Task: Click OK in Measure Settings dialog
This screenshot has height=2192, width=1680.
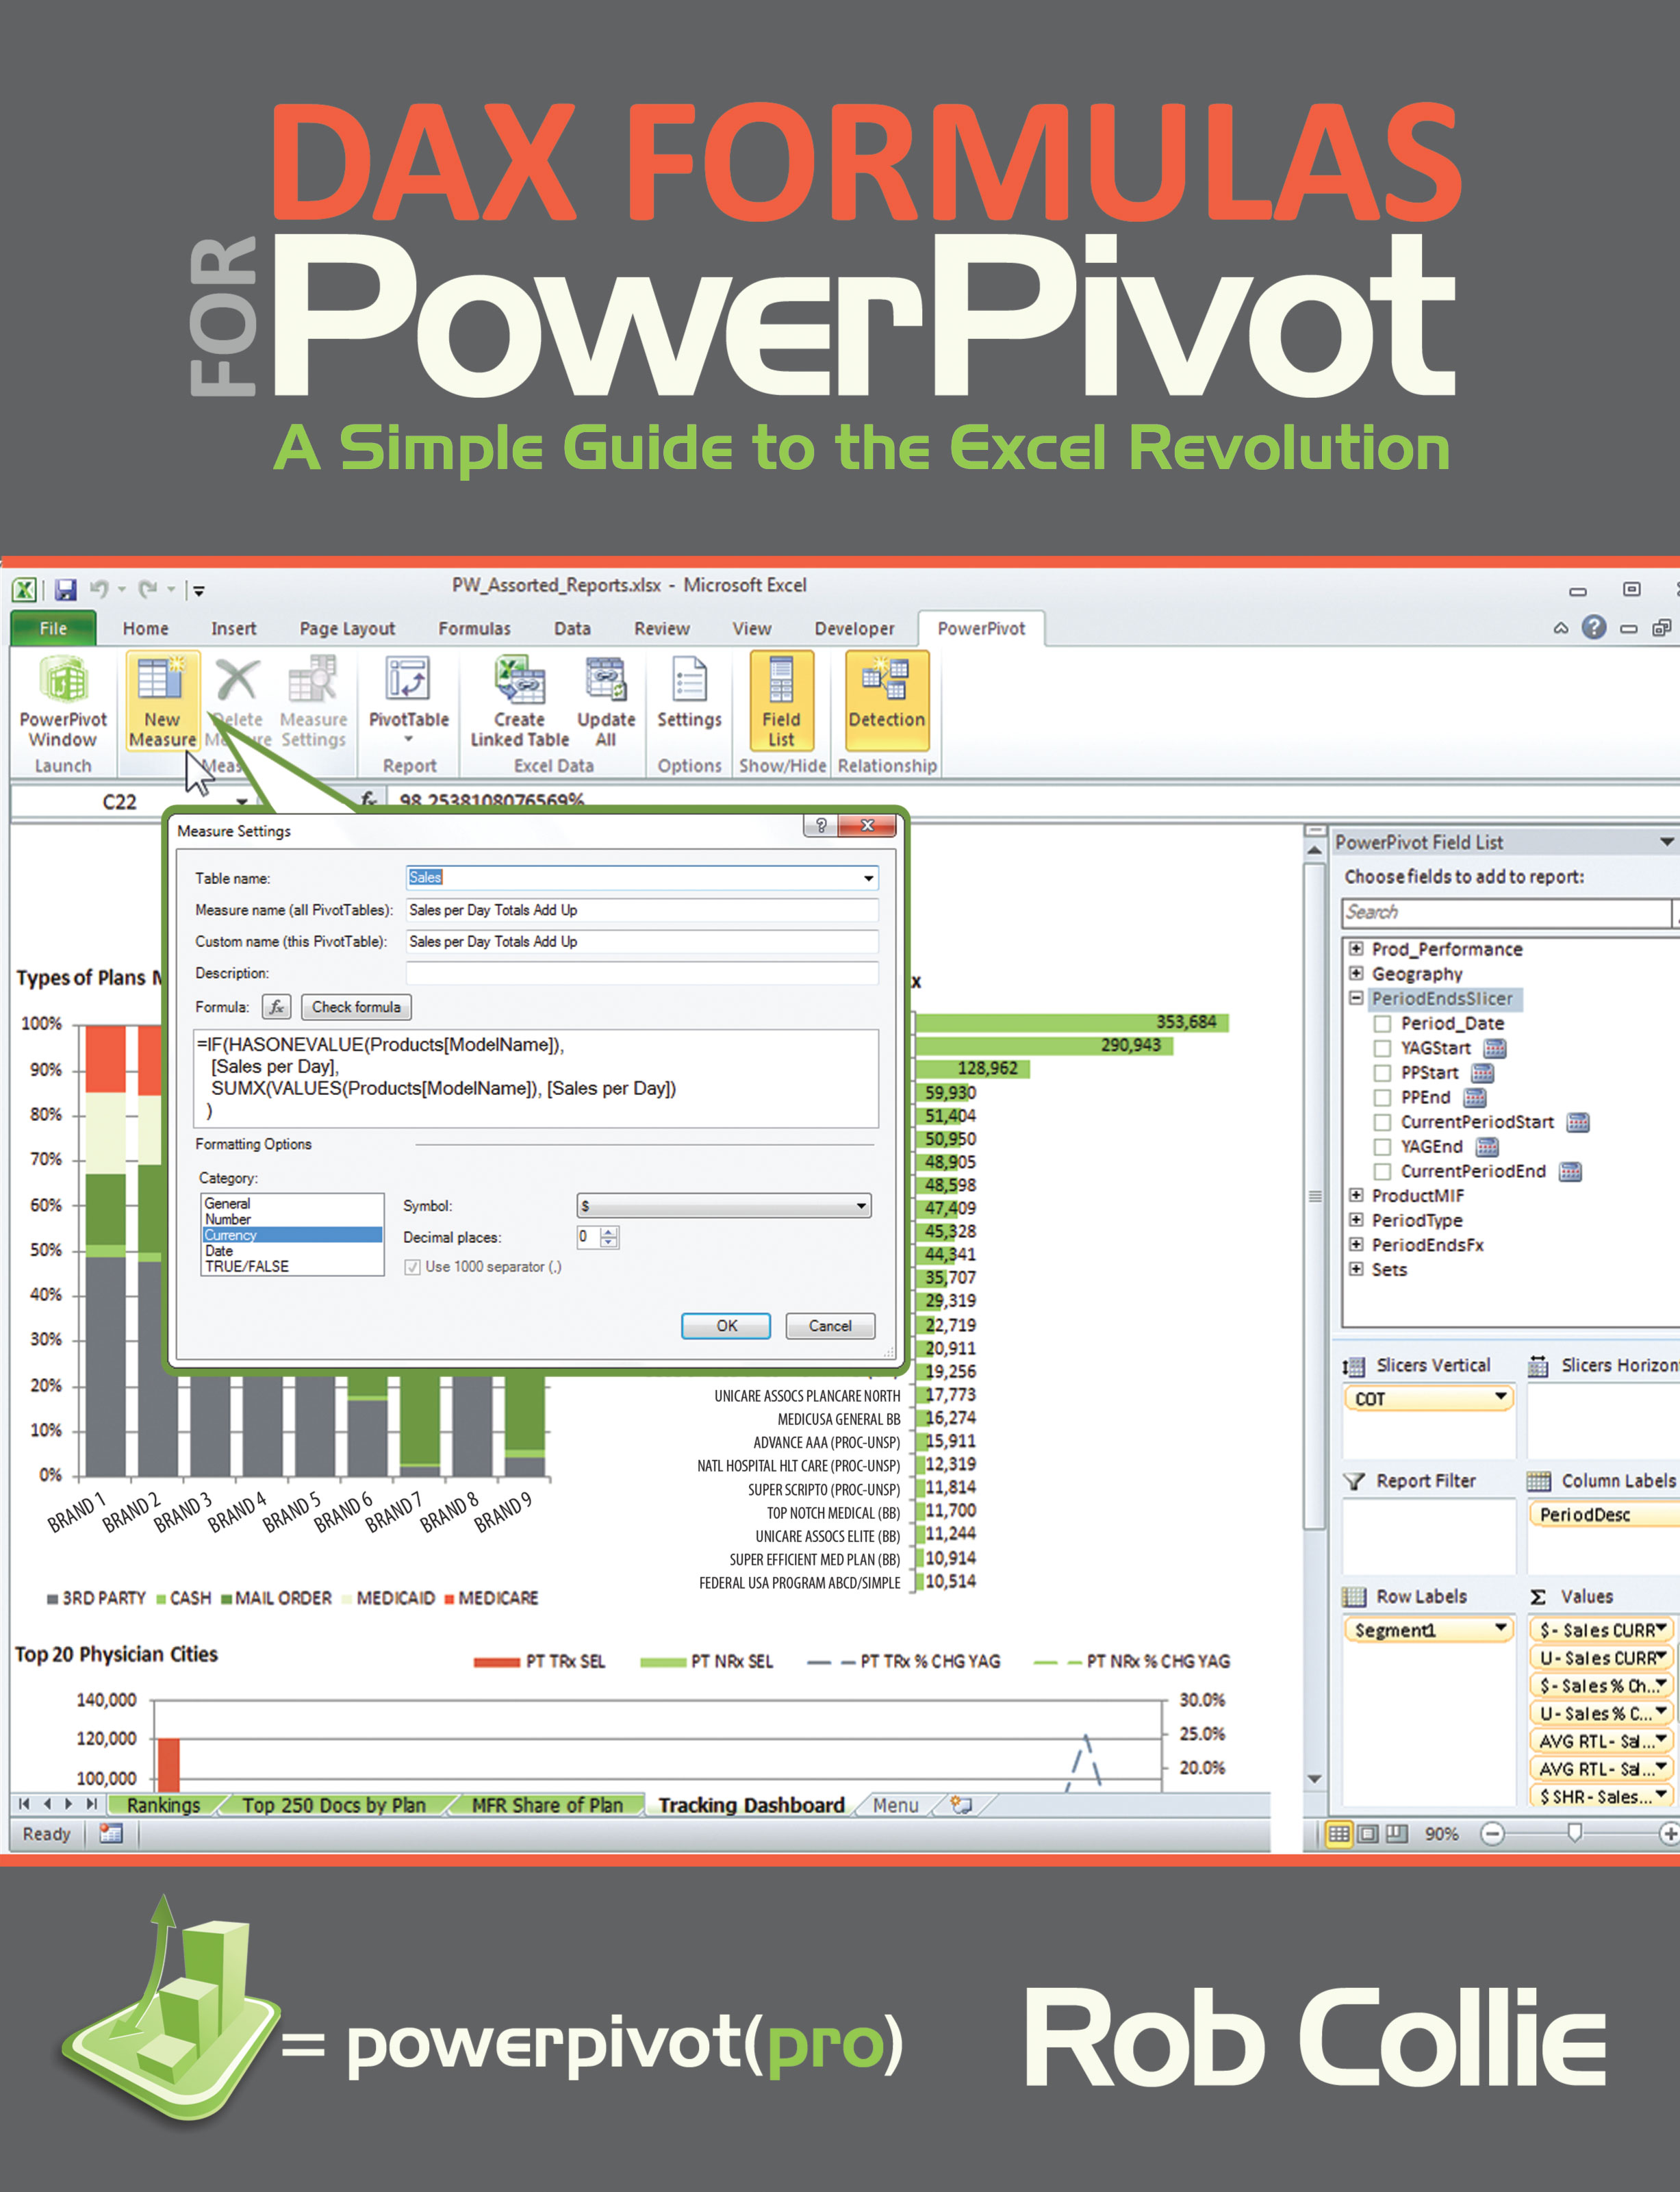Action: [x=726, y=1326]
